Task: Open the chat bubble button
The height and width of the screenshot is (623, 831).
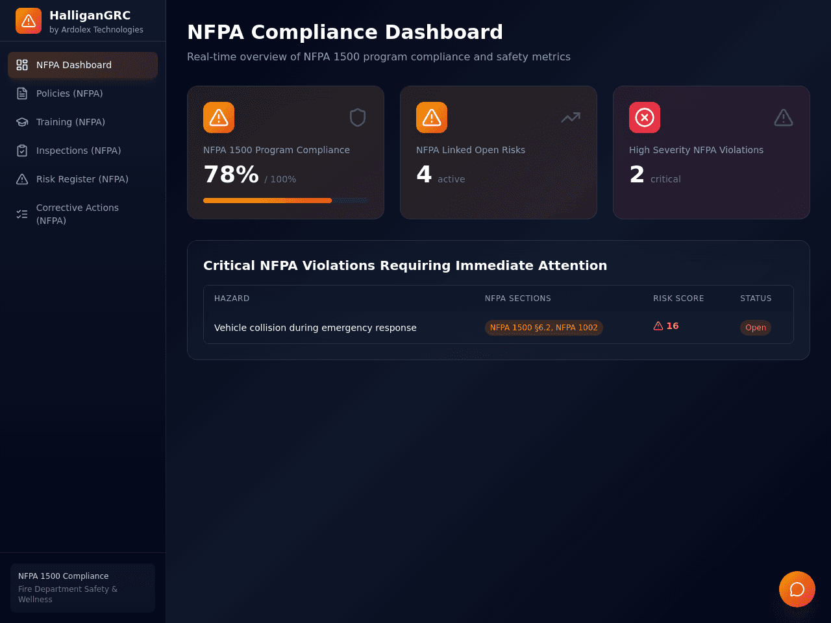Action: pos(797,589)
